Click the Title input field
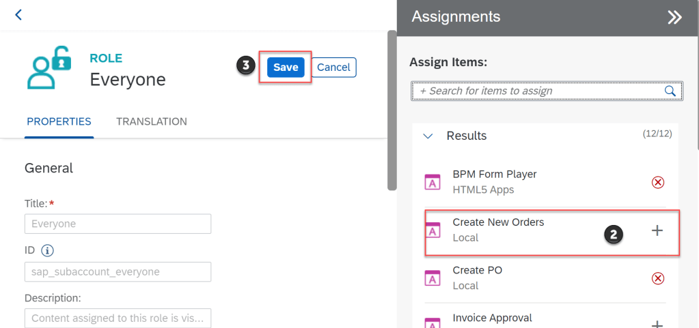Screen dimensions: 699x328 (x=118, y=224)
